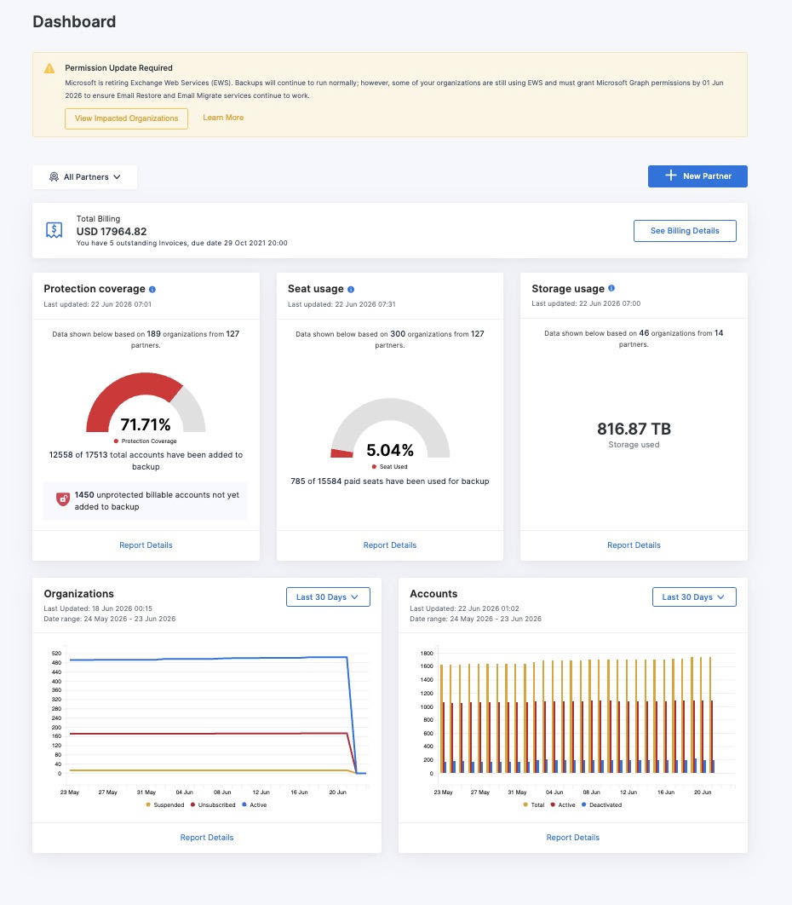Toggle Suspended series in Organizations legend
The height and width of the screenshot is (905, 792).
point(165,804)
